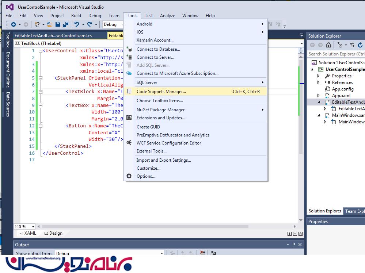
Task: Click Sync with Active Document icon
Action: (352, 45)
